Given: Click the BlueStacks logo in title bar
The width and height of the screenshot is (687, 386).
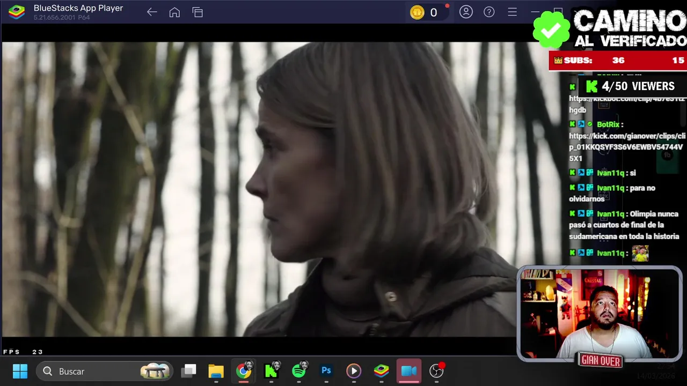Looking at the screenshot, I should (17, 12).
